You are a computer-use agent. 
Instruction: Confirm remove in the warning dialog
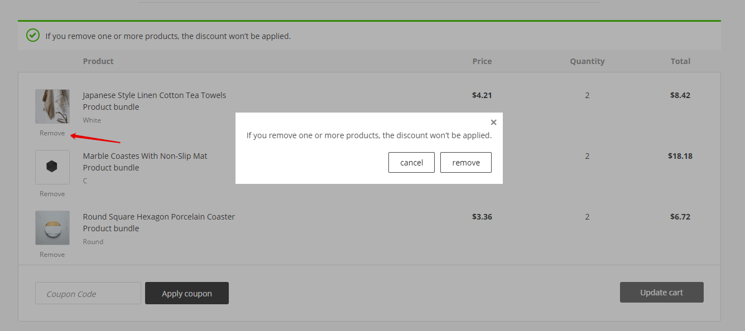point(465,163)
